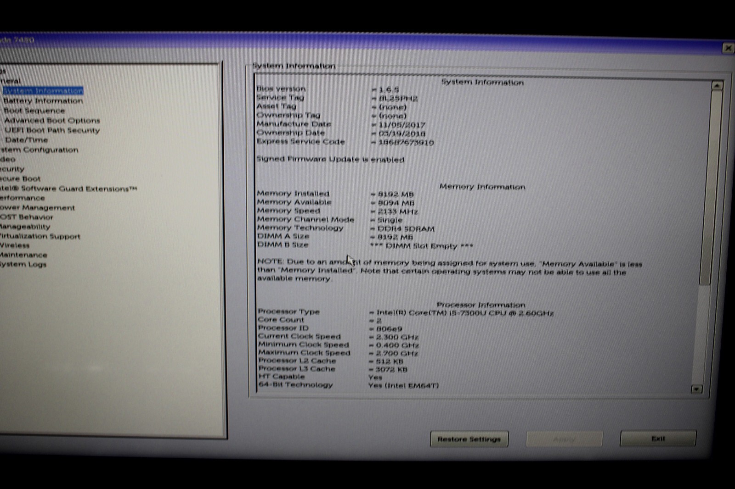Click the Processor Type row
This screenshot has height=489, width=735.
(406, 312)
